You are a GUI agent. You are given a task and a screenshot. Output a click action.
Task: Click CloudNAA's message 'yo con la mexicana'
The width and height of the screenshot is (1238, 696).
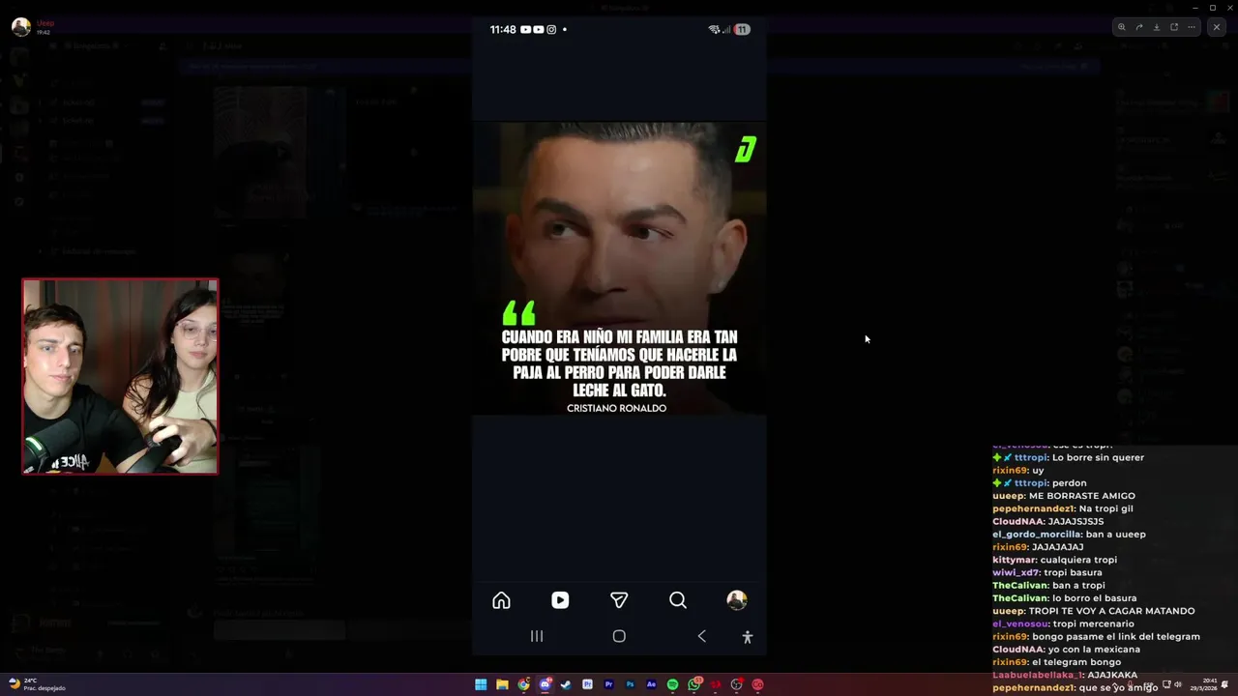(1094, 650)
